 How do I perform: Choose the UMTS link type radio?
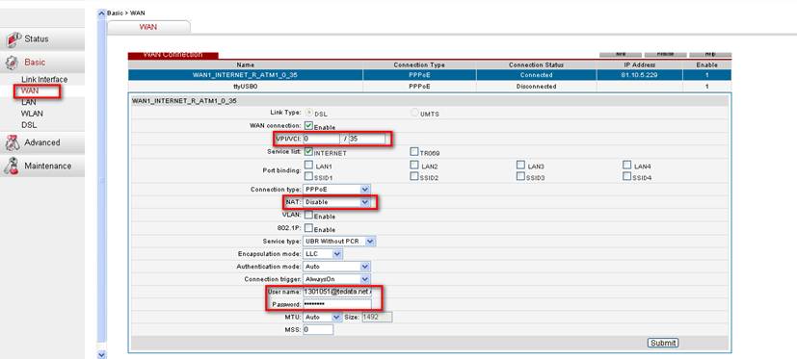click(x=414, y=113)
